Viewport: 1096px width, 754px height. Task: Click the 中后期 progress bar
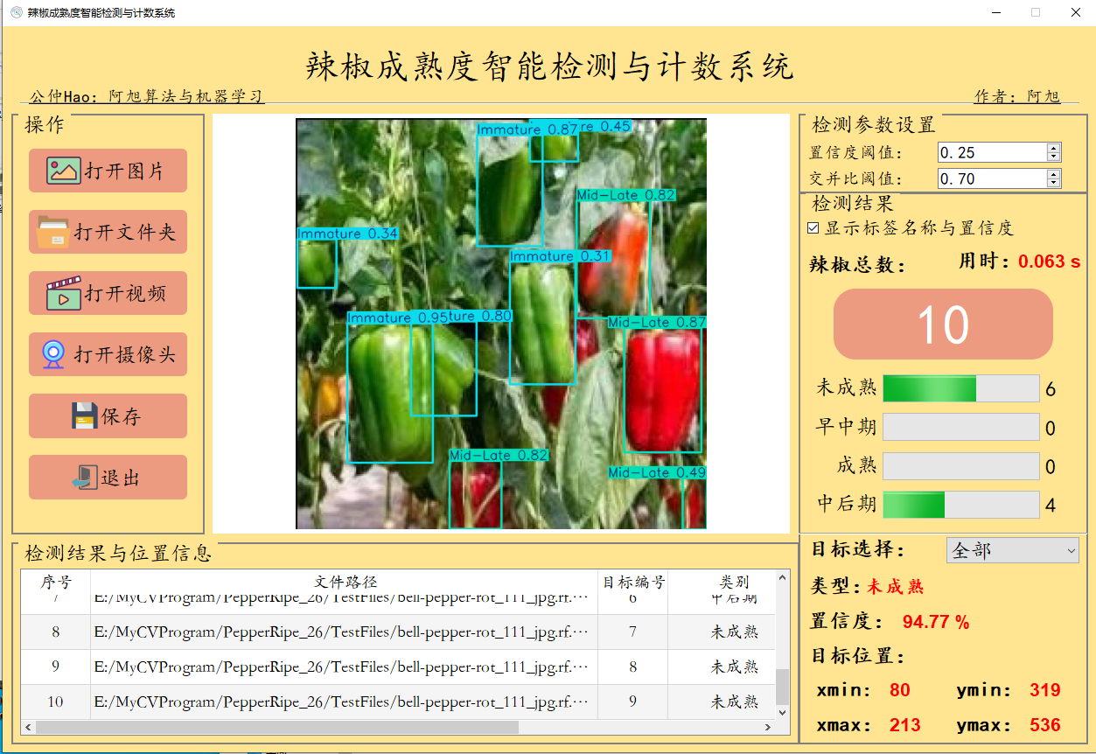pos(960,505)
